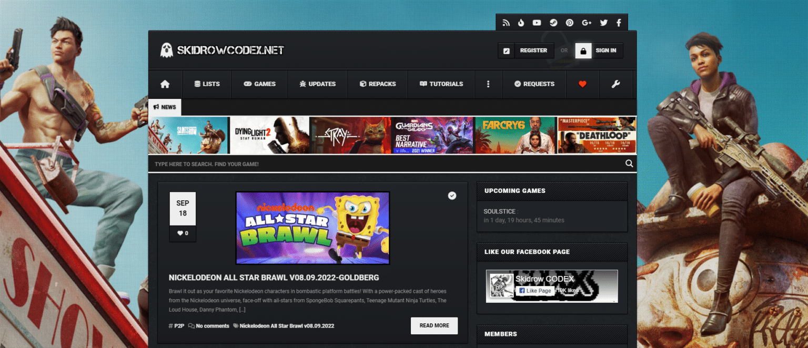This screenshot has height=348, width=808.
Task: Open the Tutorials menu item
Action: pyautogui.click(x=441, y=84)
